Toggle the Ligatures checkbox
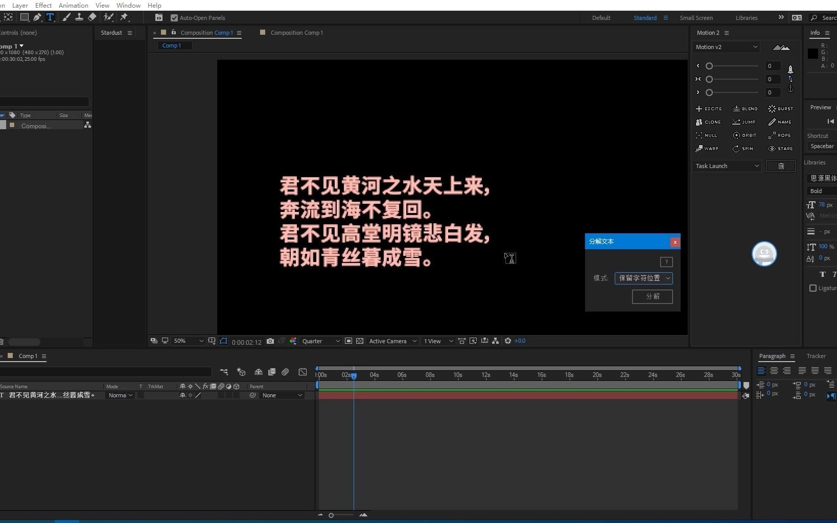Viewport: 837px width, 523px height. [x=813, y=288]
